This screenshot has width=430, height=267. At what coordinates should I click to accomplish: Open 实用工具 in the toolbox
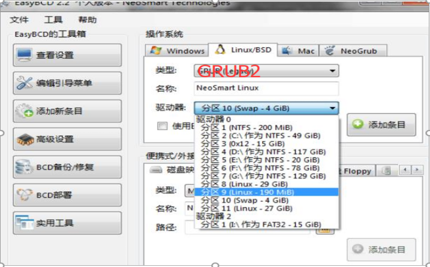click(x=67, y=223)
